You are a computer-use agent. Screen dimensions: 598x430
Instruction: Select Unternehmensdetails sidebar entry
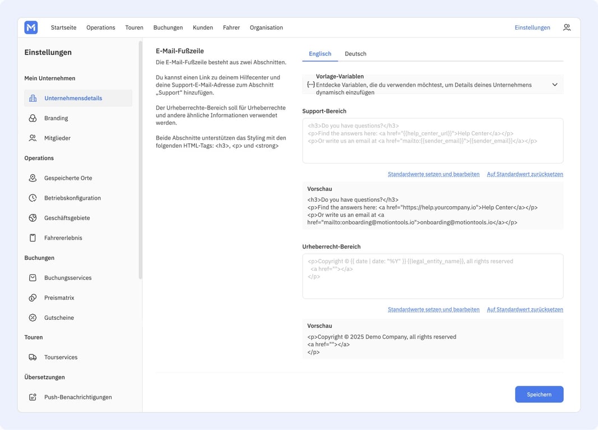click(78, 99)
